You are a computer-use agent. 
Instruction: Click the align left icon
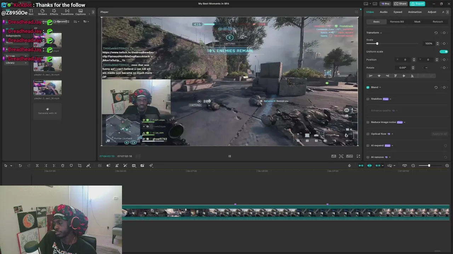point(371,76)
